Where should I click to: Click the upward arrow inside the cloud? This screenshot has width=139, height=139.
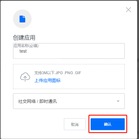25,79
